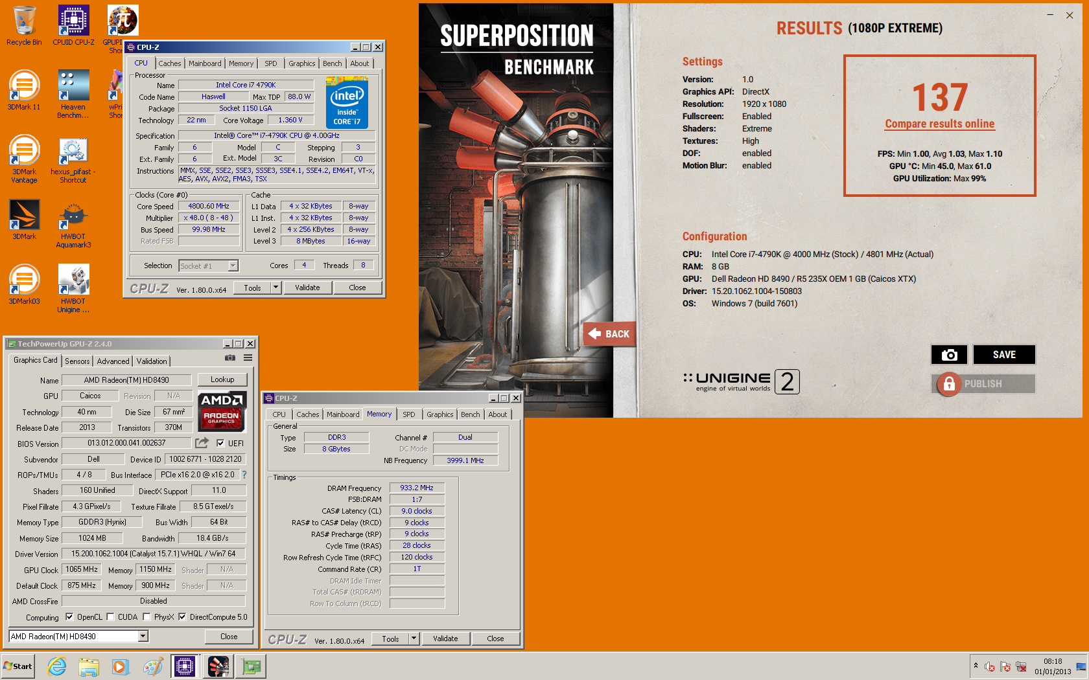Open Paint from the taskbar
The image size is (1089, 680).
point(153,666)
